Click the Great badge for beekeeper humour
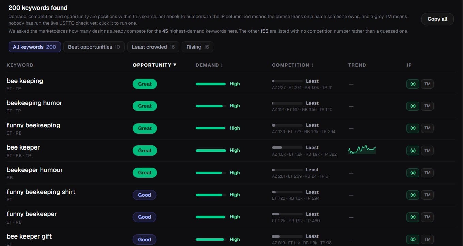The image size is (463, 246). pos(145,173)
